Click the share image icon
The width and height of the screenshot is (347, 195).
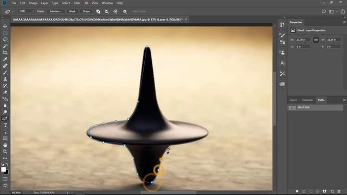(343, 11)
